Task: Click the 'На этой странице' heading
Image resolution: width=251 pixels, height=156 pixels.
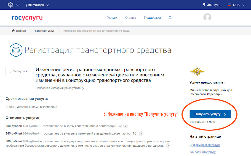Action: tap(205, 136)
